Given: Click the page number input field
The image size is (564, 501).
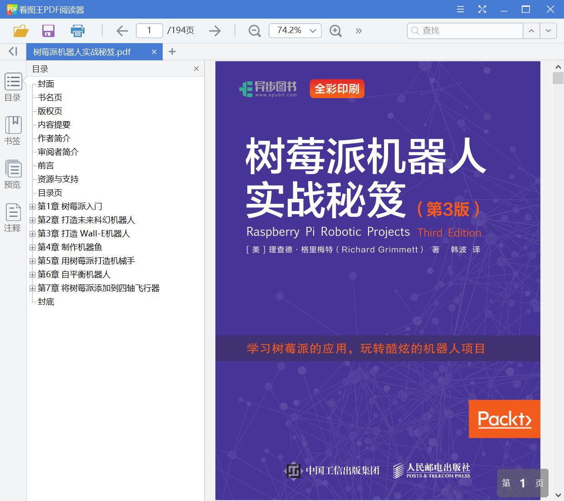Looking at the screenshot, I should click(x=149, y=30).
